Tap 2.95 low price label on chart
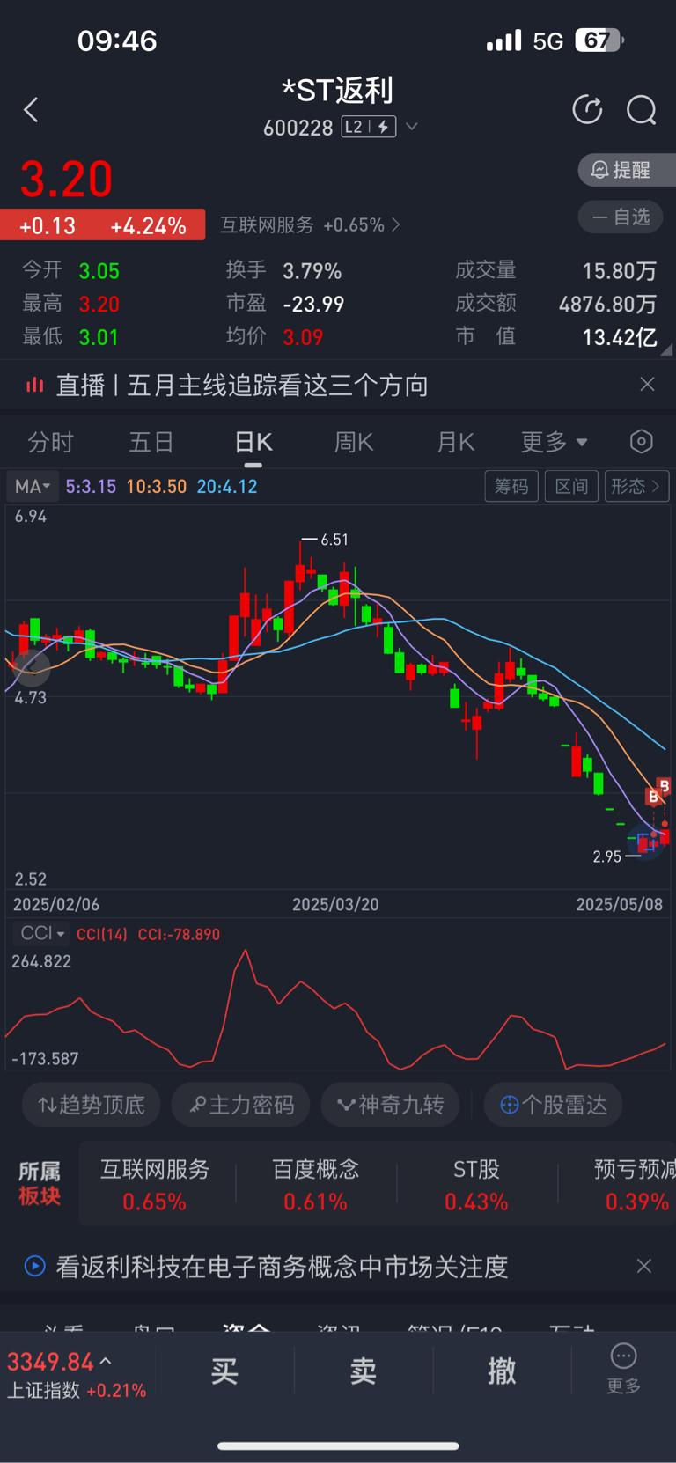676x1463 pixels. [607, 856]
